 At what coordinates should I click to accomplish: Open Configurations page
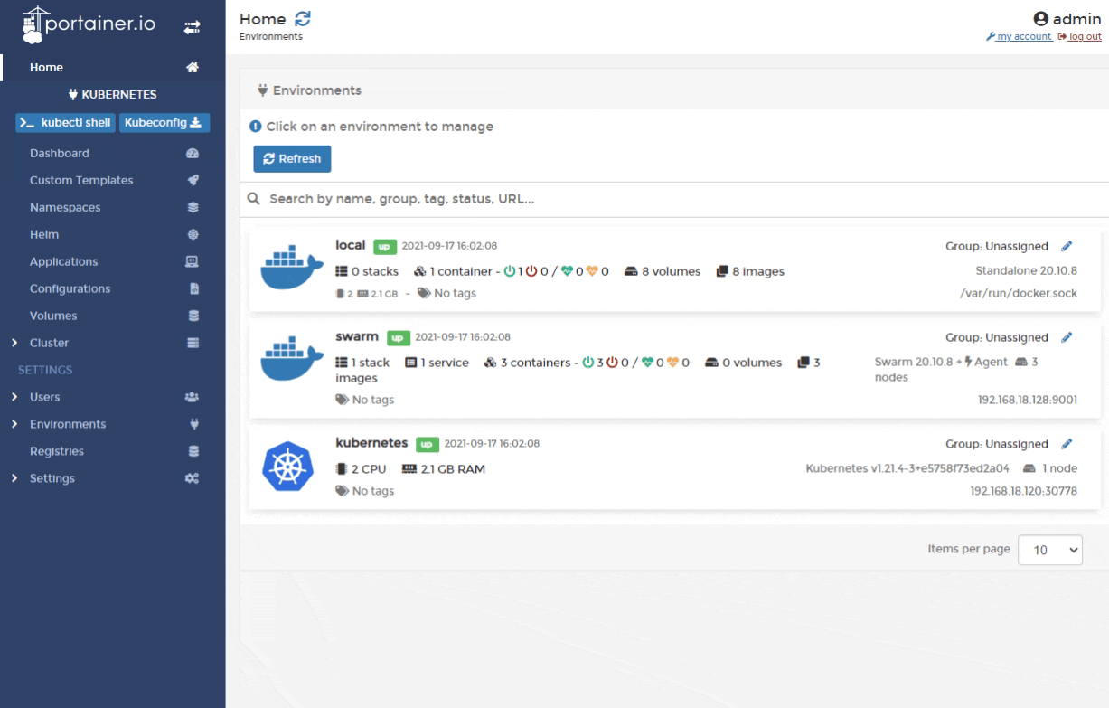[x=70, y=288]
